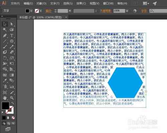The height and width of the screenshot is (133, 167).
Task: Open the 文字(T) menu
Action: [55, 4]
